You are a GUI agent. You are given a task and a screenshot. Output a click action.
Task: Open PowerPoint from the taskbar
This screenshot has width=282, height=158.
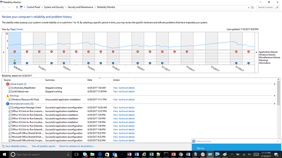click(173, 154)
